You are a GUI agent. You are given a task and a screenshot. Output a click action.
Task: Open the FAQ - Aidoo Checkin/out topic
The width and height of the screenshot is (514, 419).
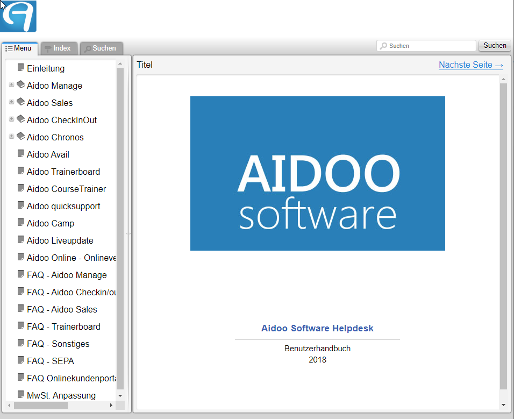coord(71,292)
